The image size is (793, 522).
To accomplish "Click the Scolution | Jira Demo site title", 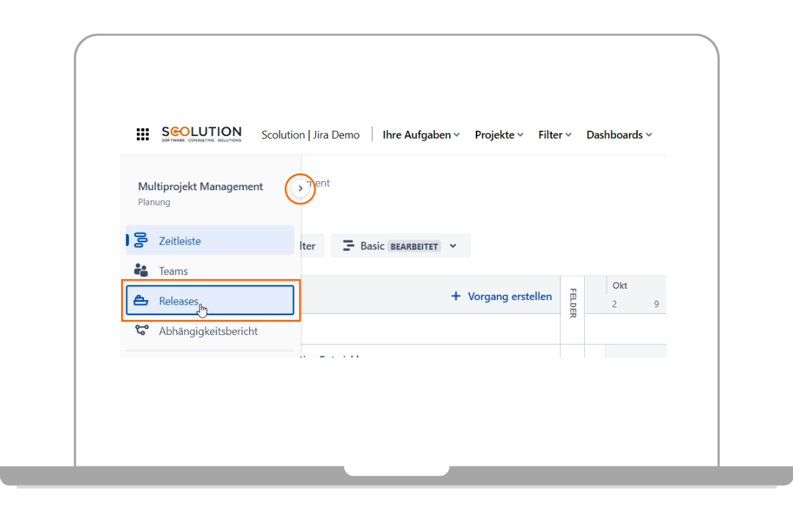I will (x=311, y=135).
